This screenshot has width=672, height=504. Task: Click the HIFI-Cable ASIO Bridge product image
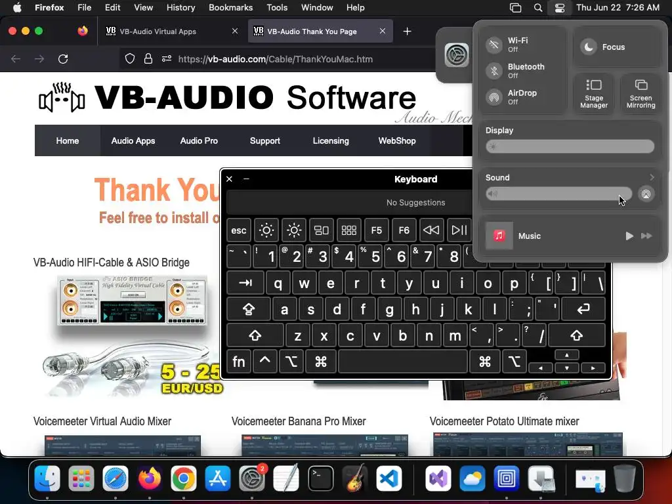[133, 300]
